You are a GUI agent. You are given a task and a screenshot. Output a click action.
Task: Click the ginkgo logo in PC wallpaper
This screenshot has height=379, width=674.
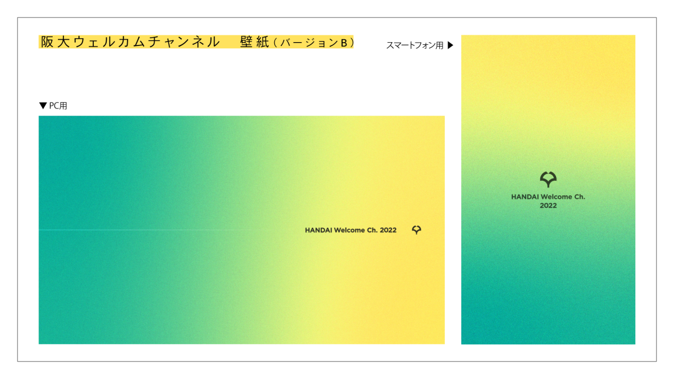[x=416, y=230]
